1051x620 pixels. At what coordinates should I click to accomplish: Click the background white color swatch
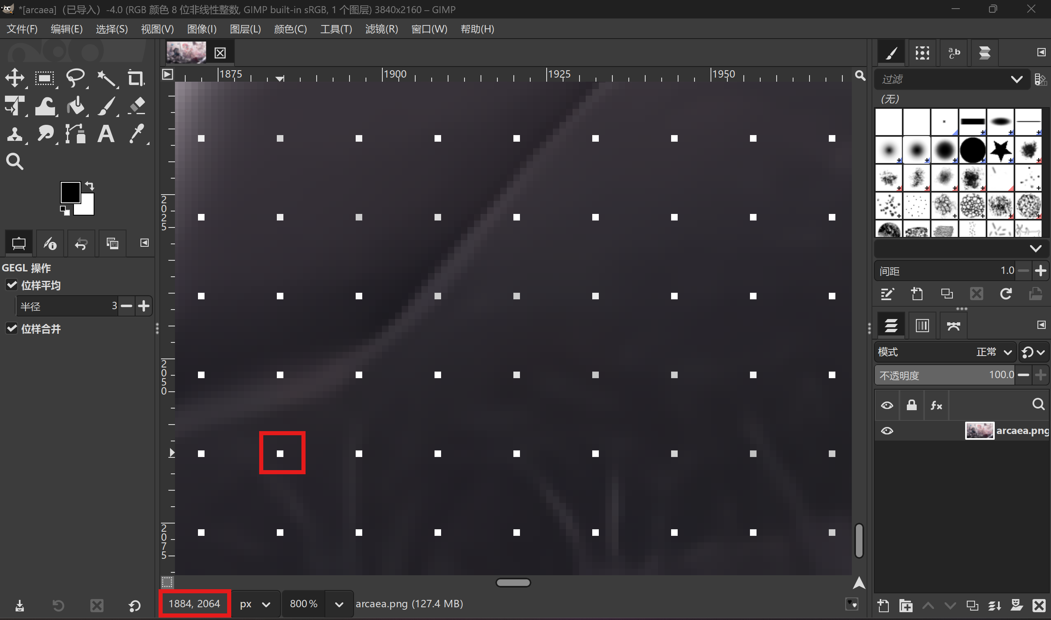pyautogui.click(x=86, y=207)
